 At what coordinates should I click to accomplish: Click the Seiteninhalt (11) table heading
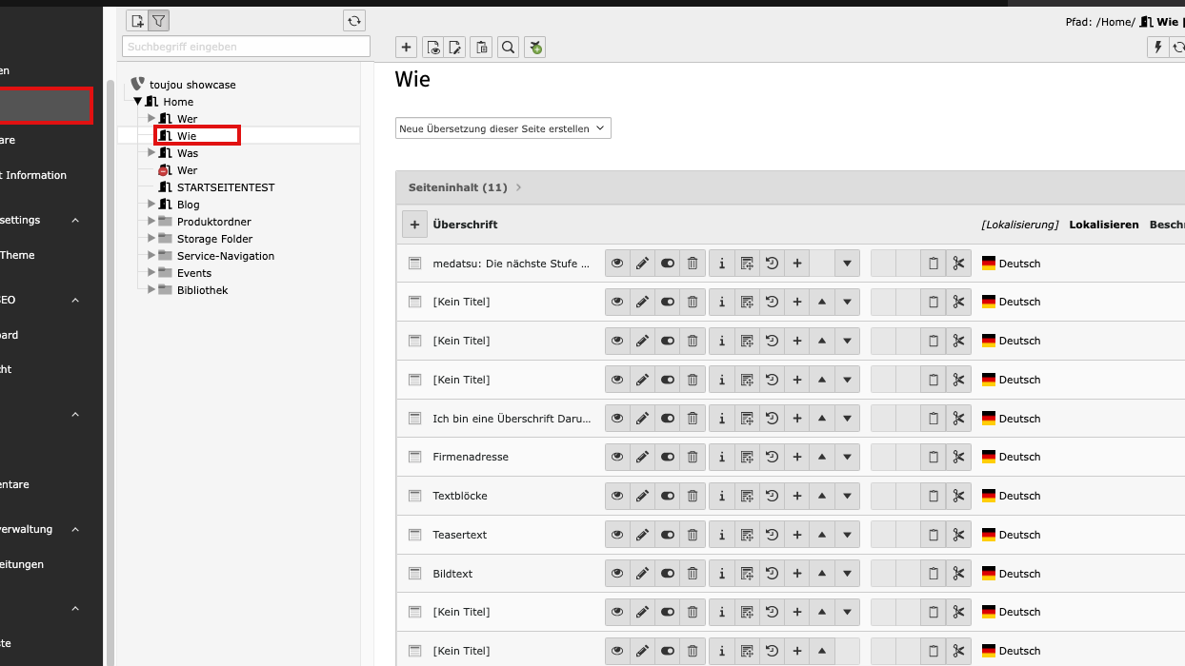(x=457, y=187)
